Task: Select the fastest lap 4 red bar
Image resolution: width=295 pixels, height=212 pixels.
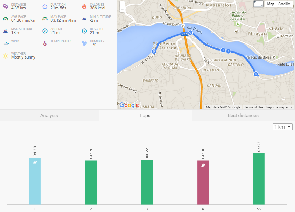Action: pos(203,182)
